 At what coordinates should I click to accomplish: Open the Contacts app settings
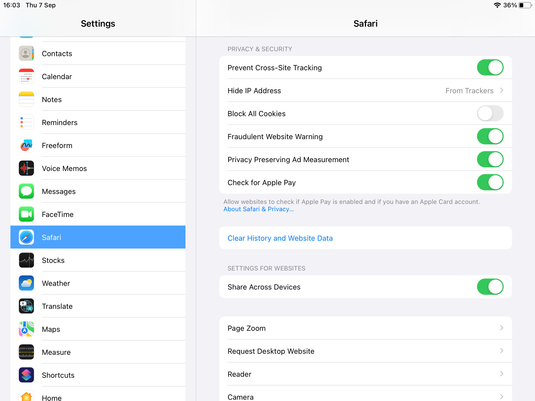coord(98,54)
